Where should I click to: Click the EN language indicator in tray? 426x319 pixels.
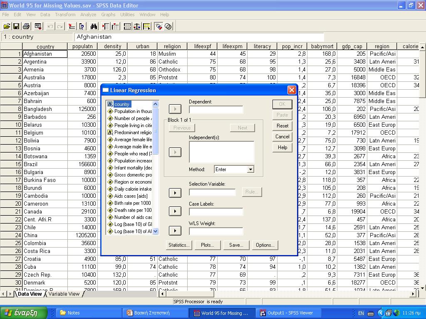pyautogui.click(x=361, y=313)
